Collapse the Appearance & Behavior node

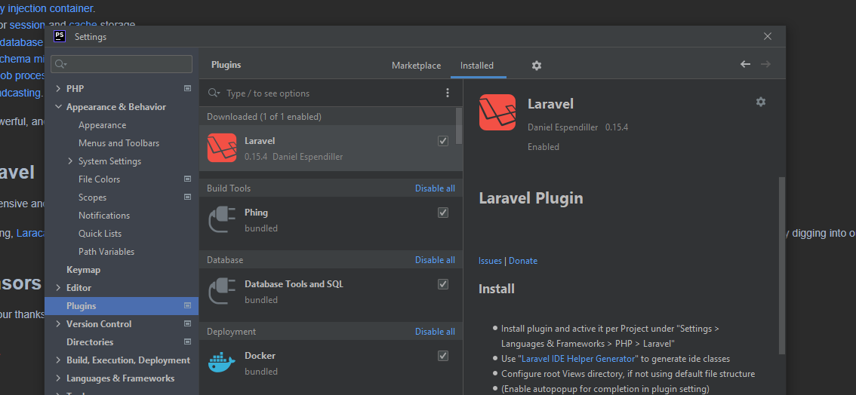click(59, 107)
